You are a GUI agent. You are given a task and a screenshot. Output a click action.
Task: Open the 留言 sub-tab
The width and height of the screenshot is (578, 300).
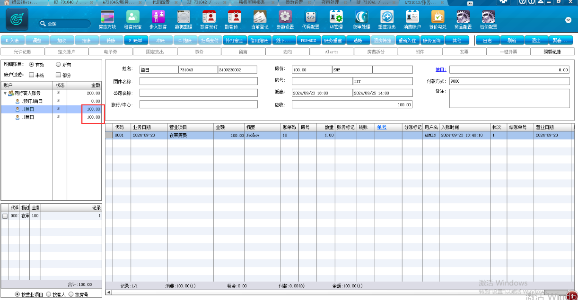point(243,51)
